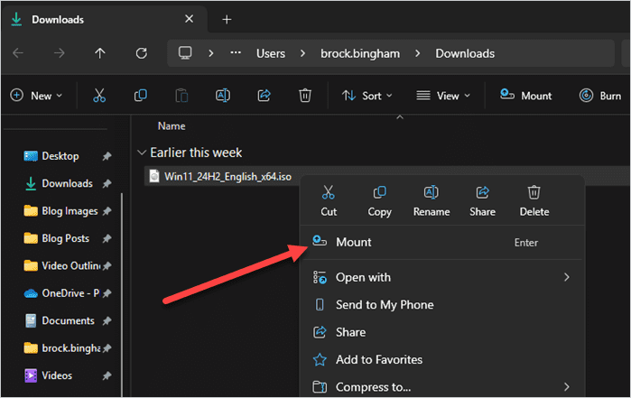Image resolution: width=631 pixels, height=398 pixels.
Task: Click the This PC monitor icon in address bar
Action: coord(185,53)
